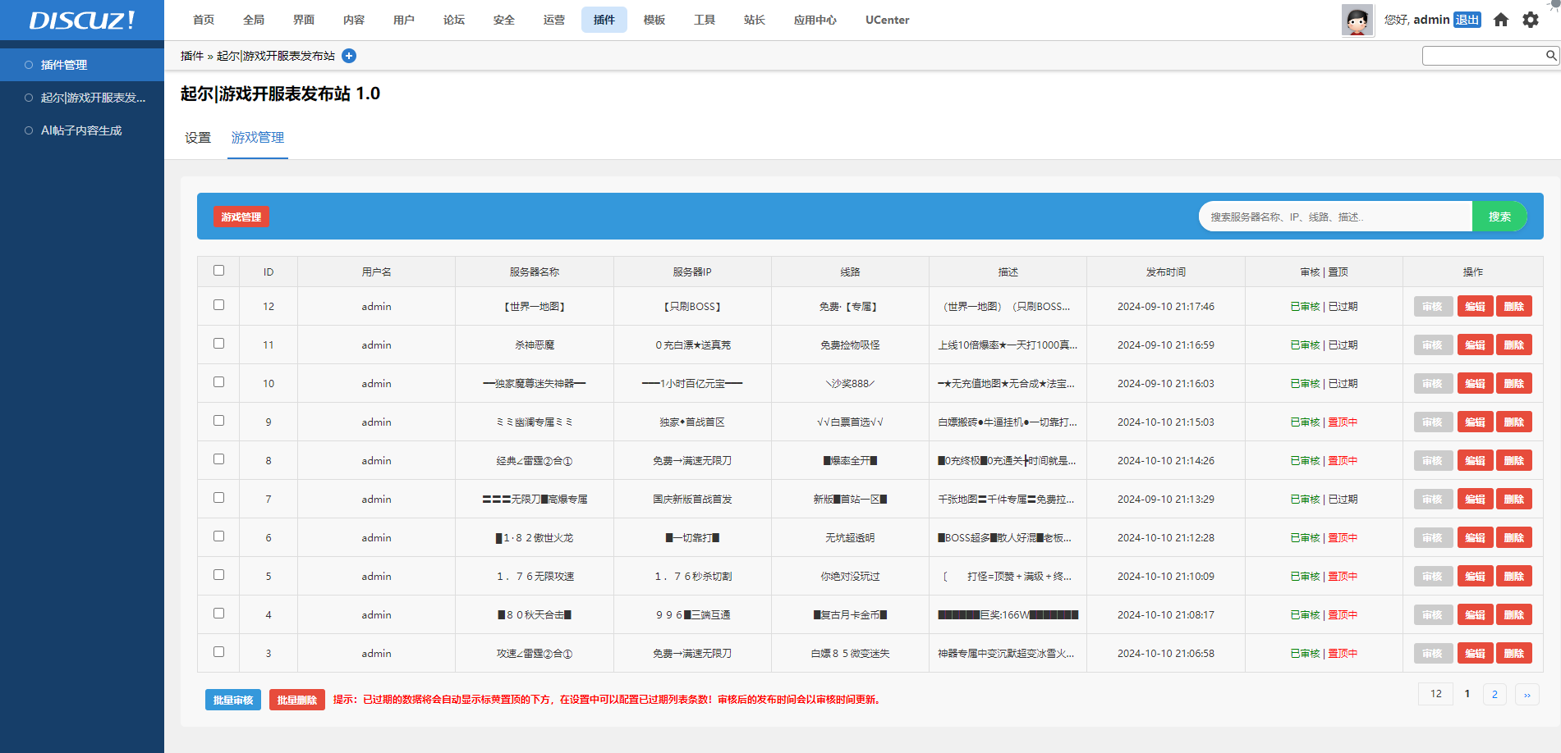Image resolution: width=1561 pixels, height=753 pixels.
Task: Open the settings gear icon
Action: pyautogui.click(x=1531, y=20)
